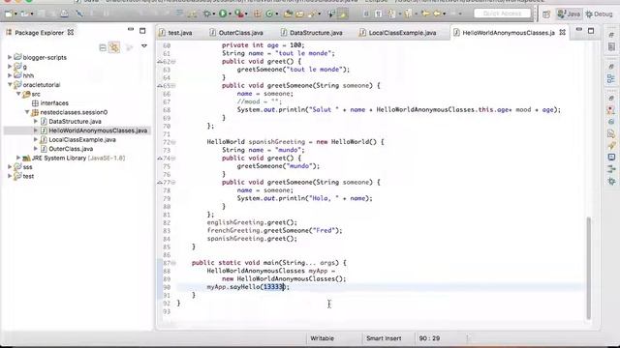Expand DataStructure.java tree node

36,121
